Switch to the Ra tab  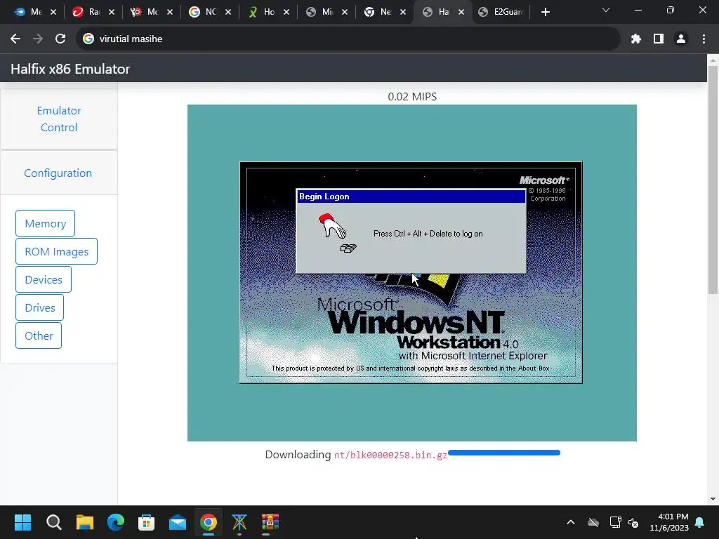87,12
